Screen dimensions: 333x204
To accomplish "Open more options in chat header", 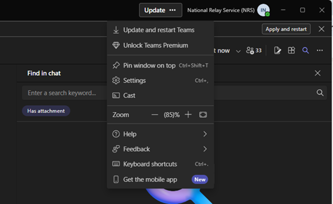I will [320, 51].
